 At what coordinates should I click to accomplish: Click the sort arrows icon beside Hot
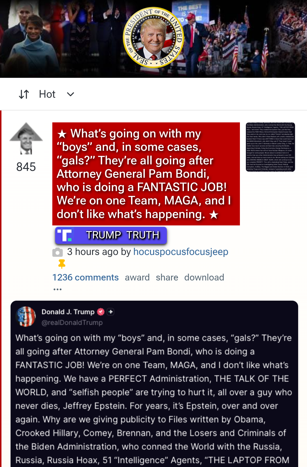(x=24, y=94)
